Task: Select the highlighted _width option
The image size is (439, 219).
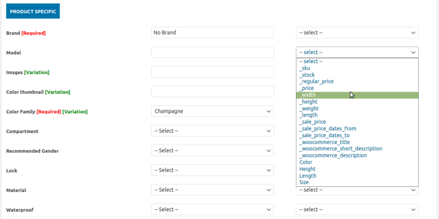Action: click(308, 95)
